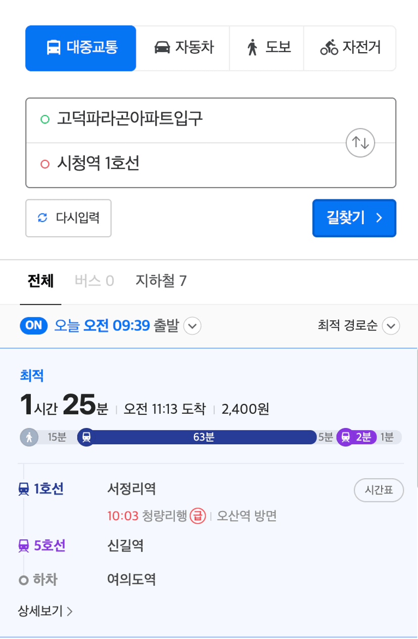The image size is (418, 639).
Task: Click the walking icon on route bar
Action: click(x=29, y=437)
